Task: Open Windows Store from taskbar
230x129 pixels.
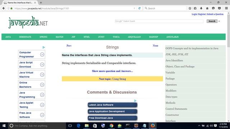Action: [x=95, y=126]
